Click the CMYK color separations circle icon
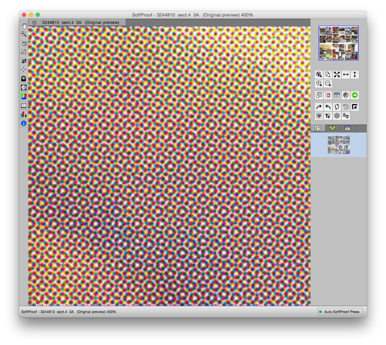This screenshot has width=386, height=345. tap(346, 95)
